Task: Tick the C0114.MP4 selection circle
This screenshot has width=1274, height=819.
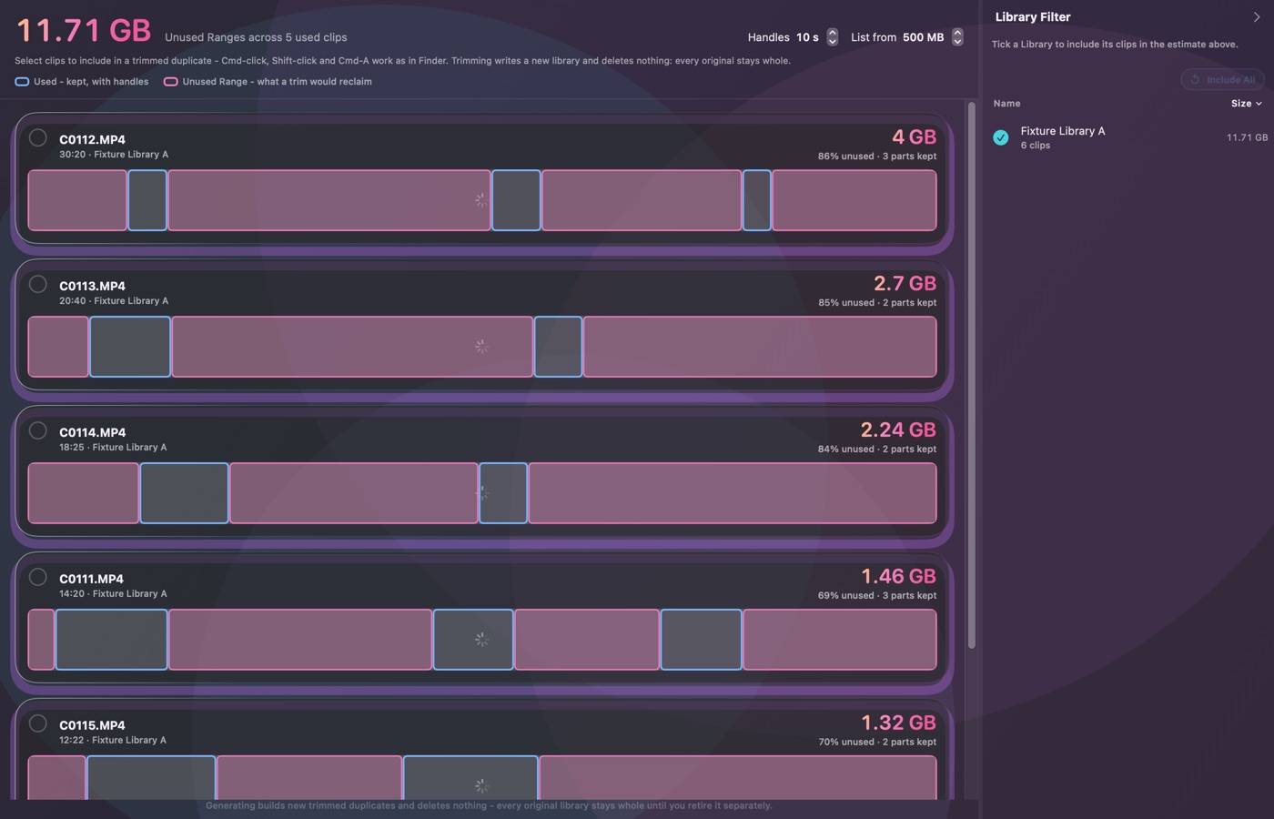Action: 37,430
